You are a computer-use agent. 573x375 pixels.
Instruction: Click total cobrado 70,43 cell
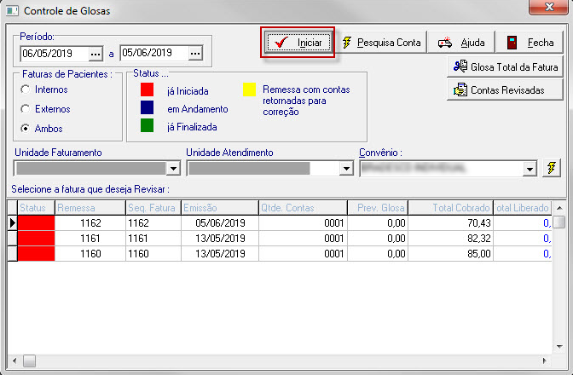click(x=450, y=222)
